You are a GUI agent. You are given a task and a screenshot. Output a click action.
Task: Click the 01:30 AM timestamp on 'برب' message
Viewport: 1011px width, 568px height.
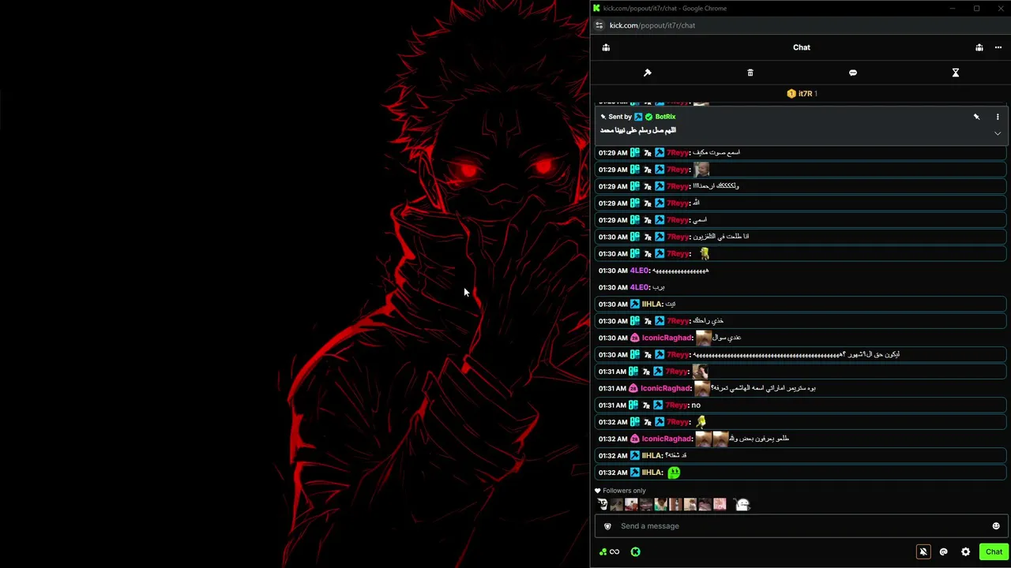point(612,287)
